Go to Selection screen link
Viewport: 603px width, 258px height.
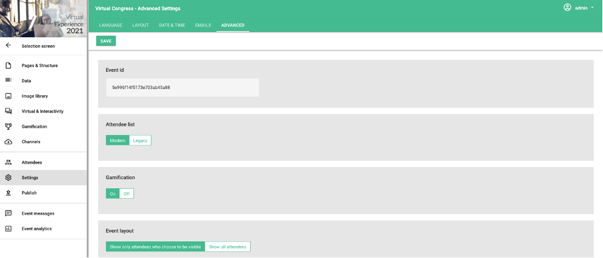tap(38, 46)
